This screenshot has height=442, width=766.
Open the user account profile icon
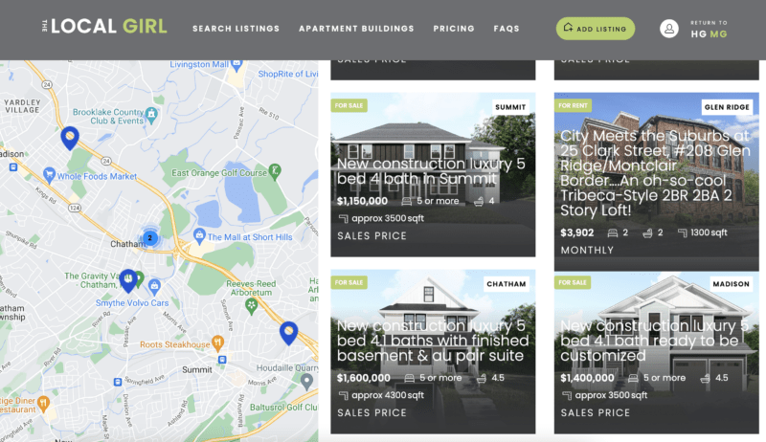click(x=668, y=29)
